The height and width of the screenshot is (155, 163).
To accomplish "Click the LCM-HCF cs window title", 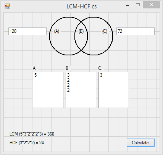I will coord(82,6).
